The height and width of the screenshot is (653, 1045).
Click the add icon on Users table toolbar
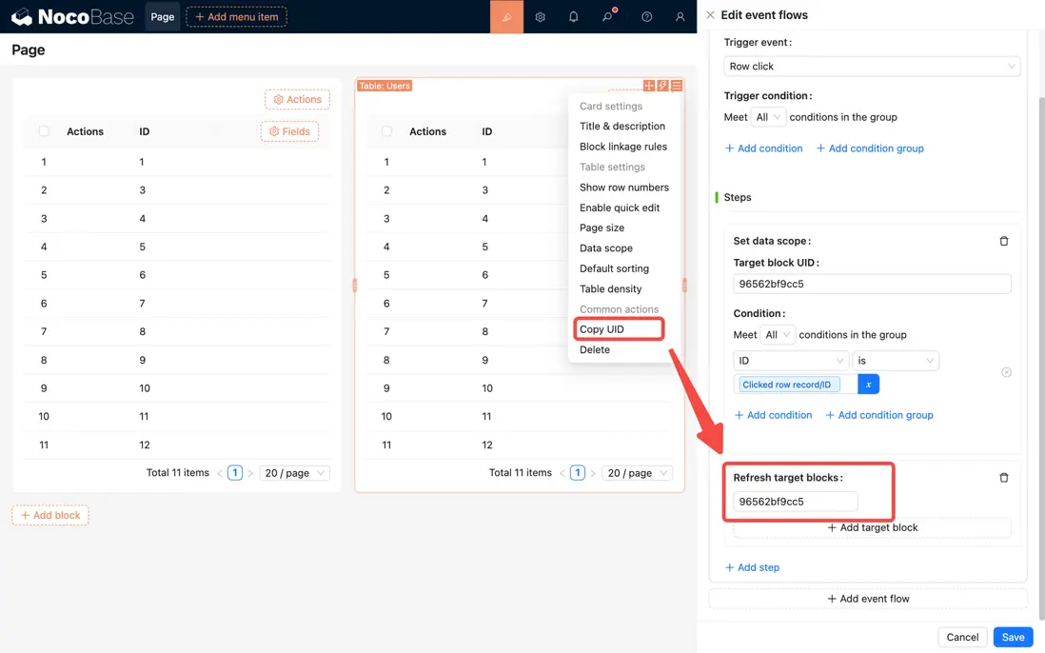coord(648,86)
